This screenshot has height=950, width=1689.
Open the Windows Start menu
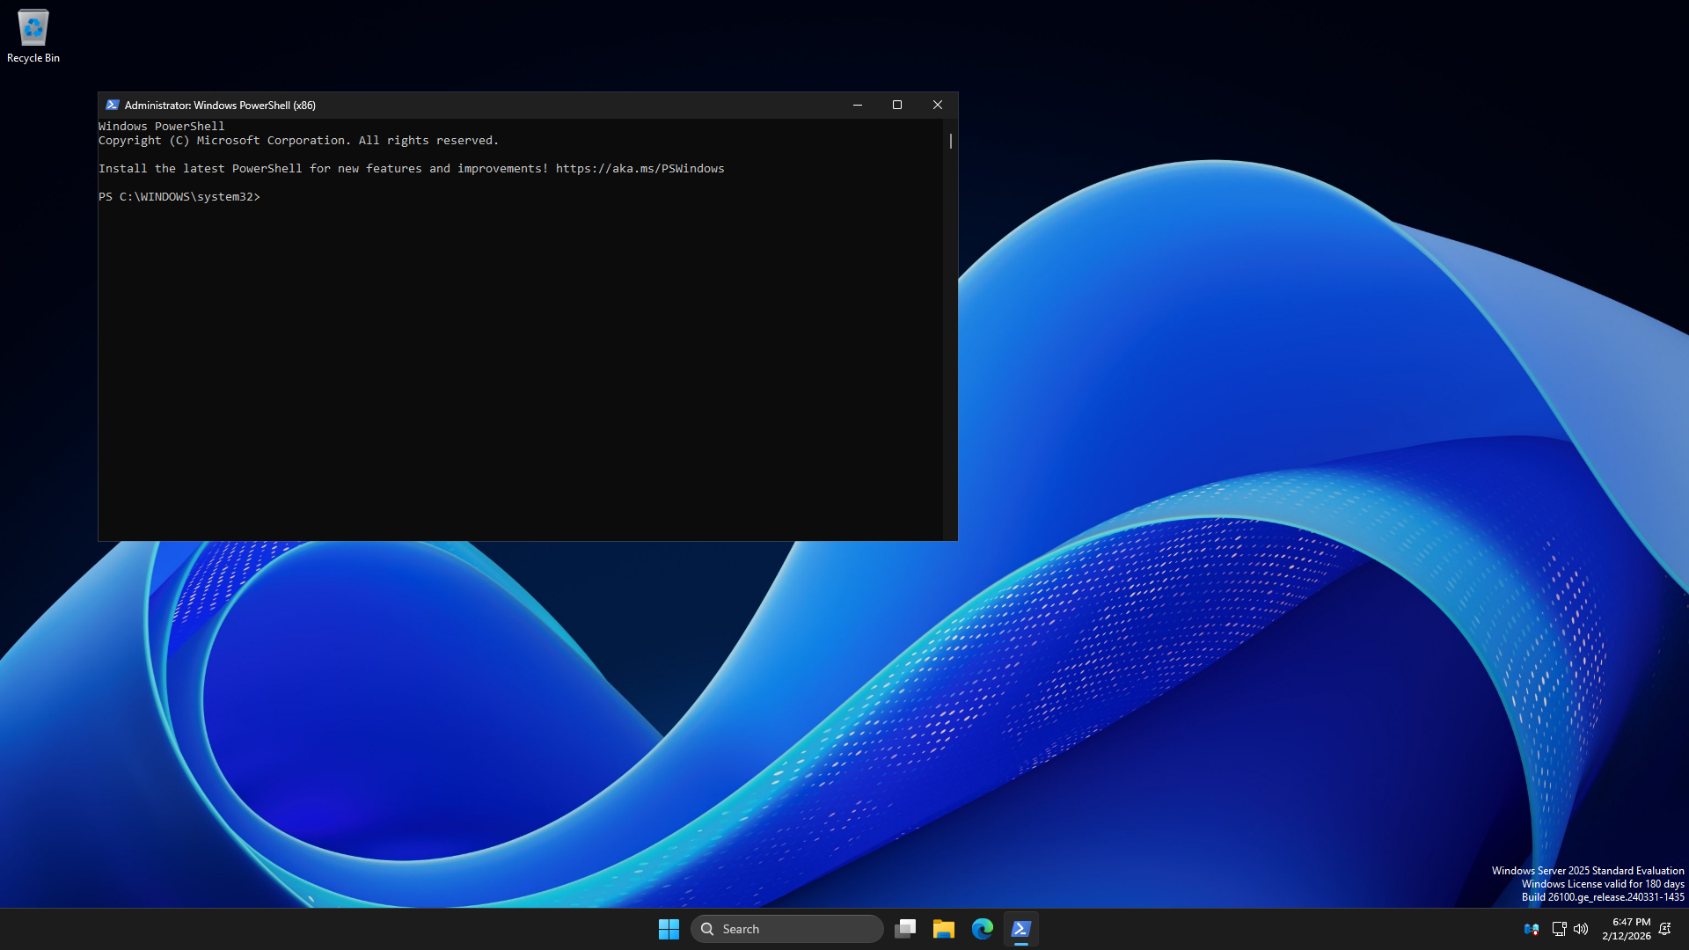coord(669,929)
